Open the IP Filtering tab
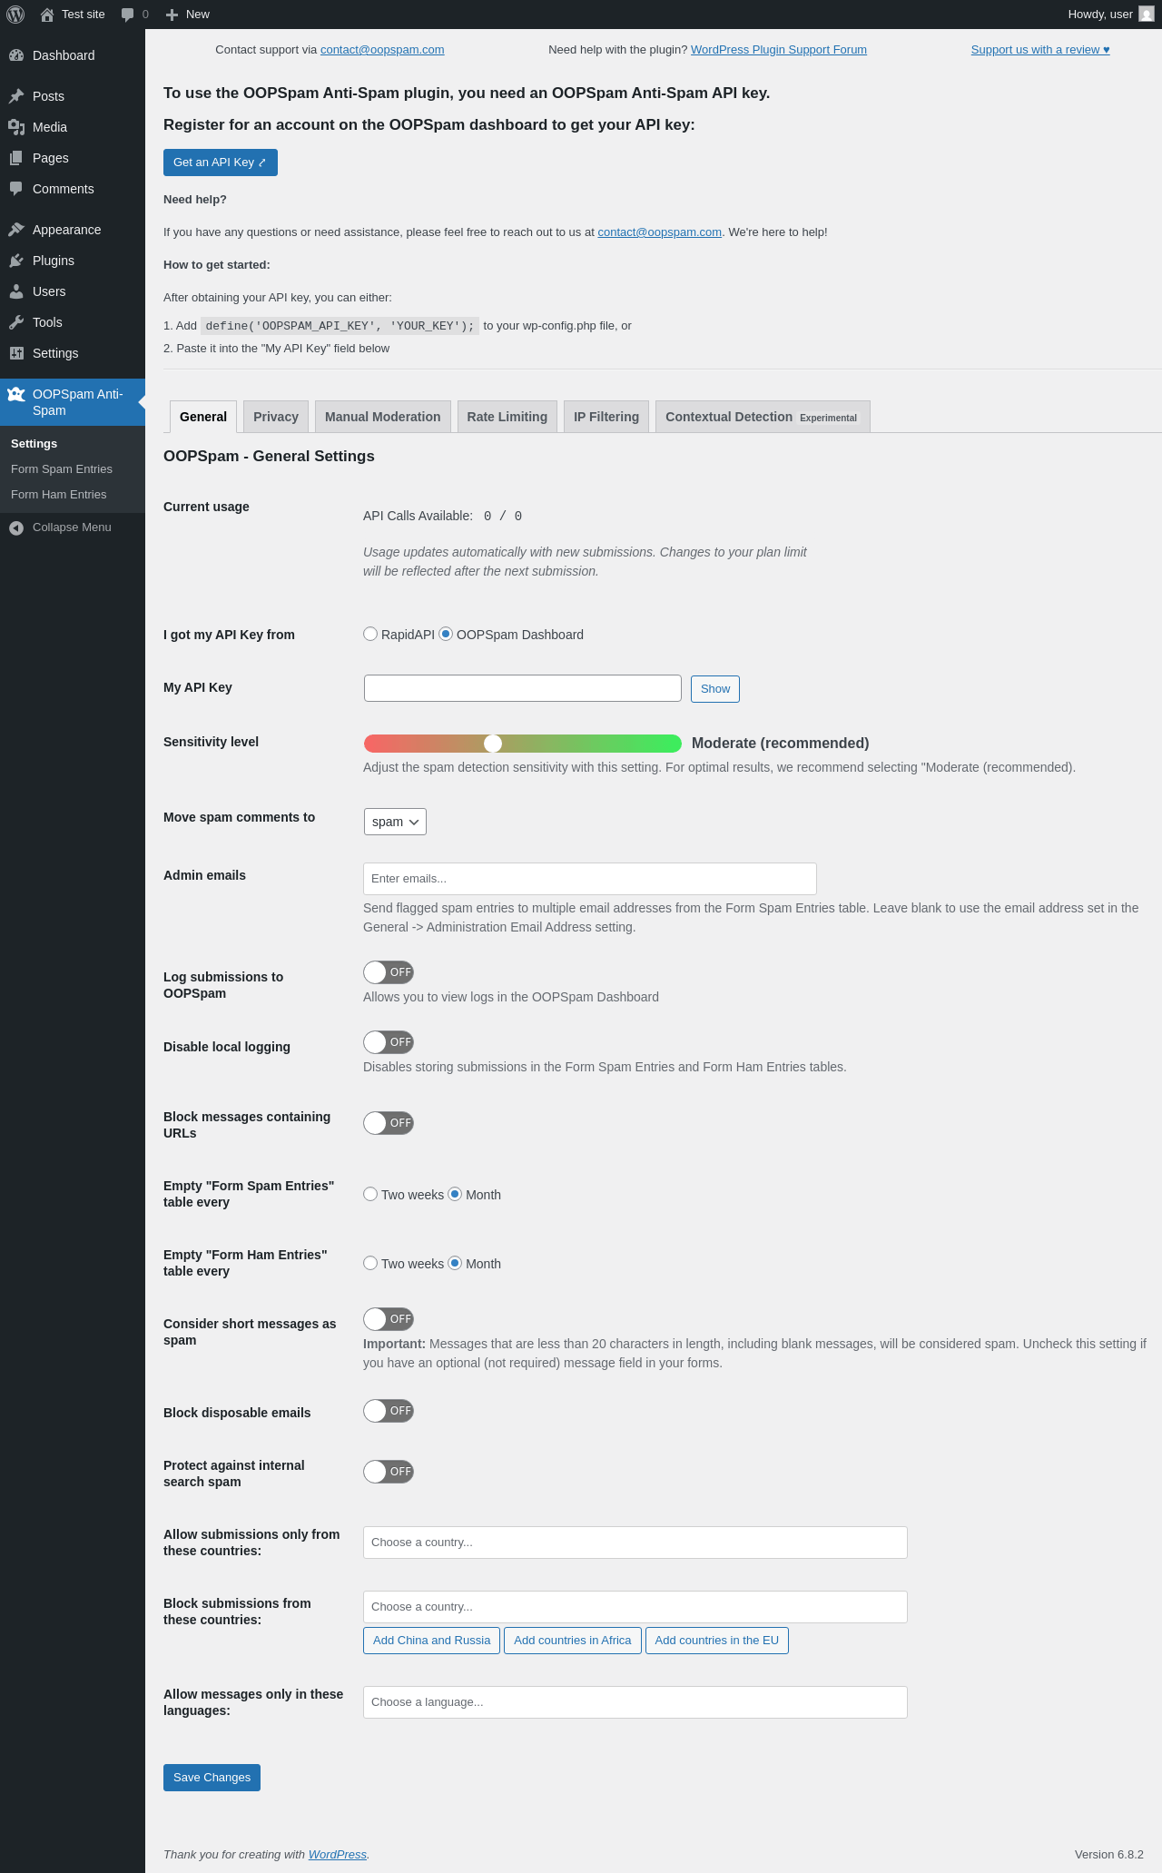Screen dimensions: 1162x1873 click(x=606, y=417)
